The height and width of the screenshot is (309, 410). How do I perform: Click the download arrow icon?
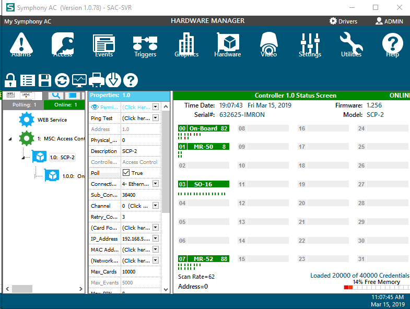(x=113, y=80)
